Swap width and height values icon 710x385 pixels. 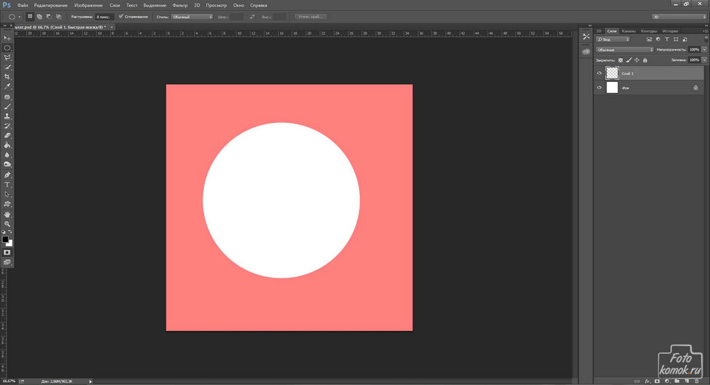point(252,17)
